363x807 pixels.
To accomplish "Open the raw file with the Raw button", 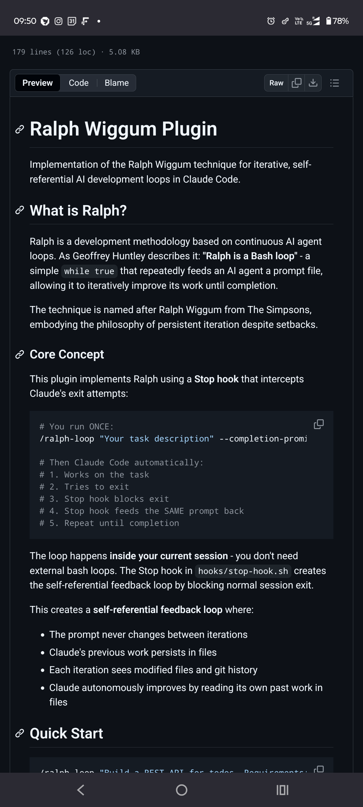I will (276, 83).
